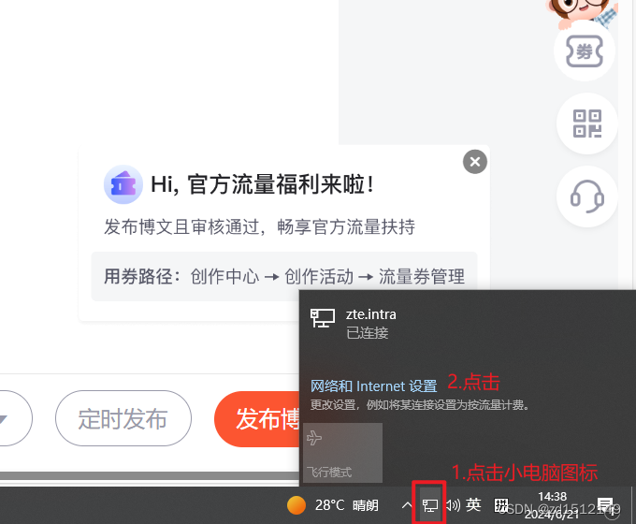Image resolution: width=636 pixels, height=524 pixels.
Task: Open the QR code floating button
Action: 587,124
